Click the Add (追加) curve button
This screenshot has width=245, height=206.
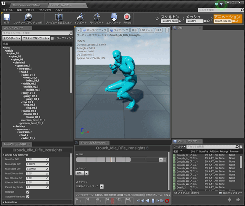[80, 173]
